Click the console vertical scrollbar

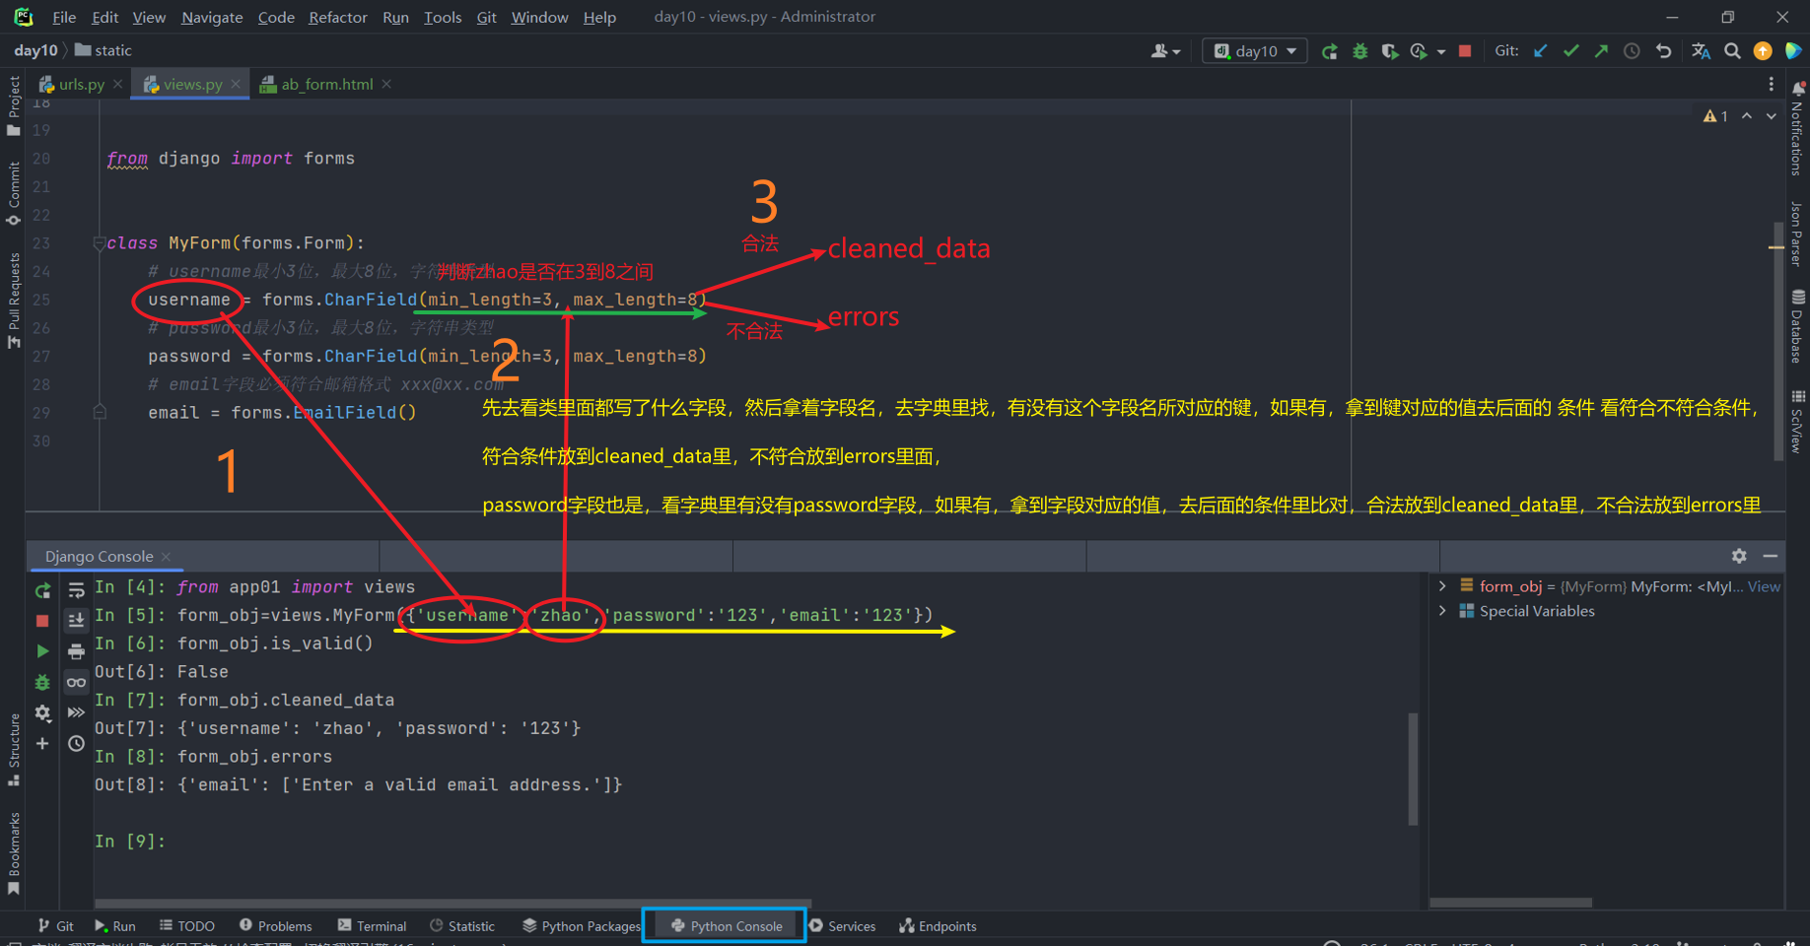(1413, 769)
